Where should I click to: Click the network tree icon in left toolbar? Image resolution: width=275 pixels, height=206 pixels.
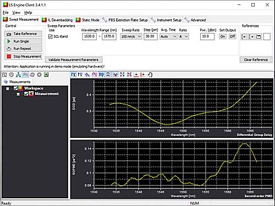(x=18, y=75)
